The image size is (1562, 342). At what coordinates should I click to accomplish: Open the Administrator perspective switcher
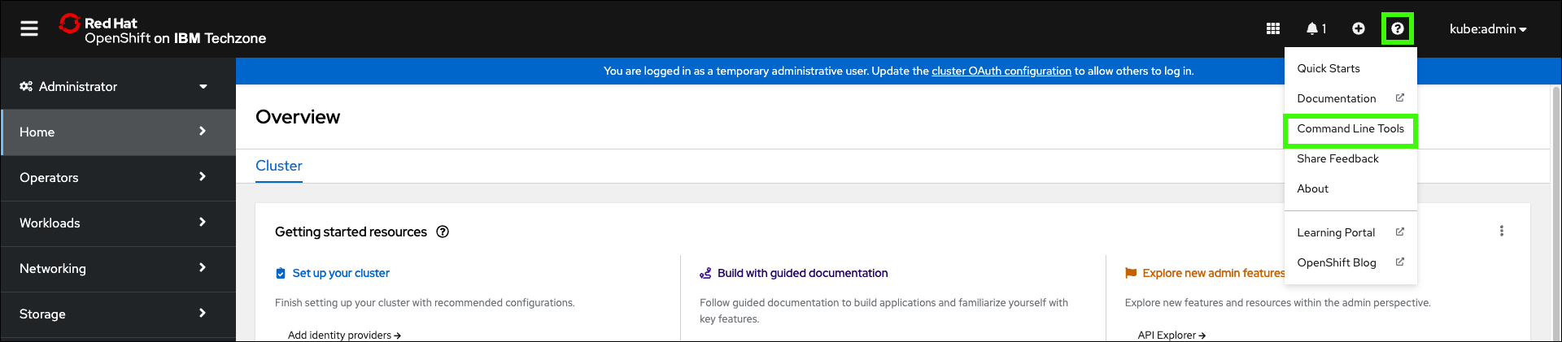[x=114, y=86]
